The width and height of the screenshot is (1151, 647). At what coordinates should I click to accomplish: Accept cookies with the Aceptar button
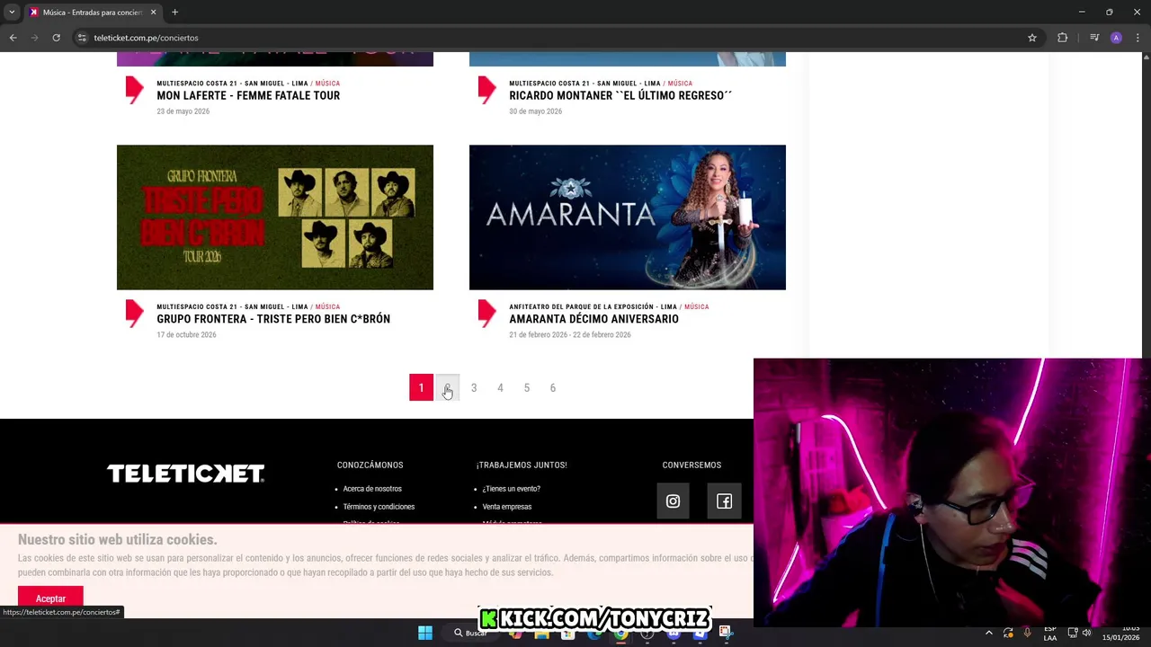(x=50, y=598)
